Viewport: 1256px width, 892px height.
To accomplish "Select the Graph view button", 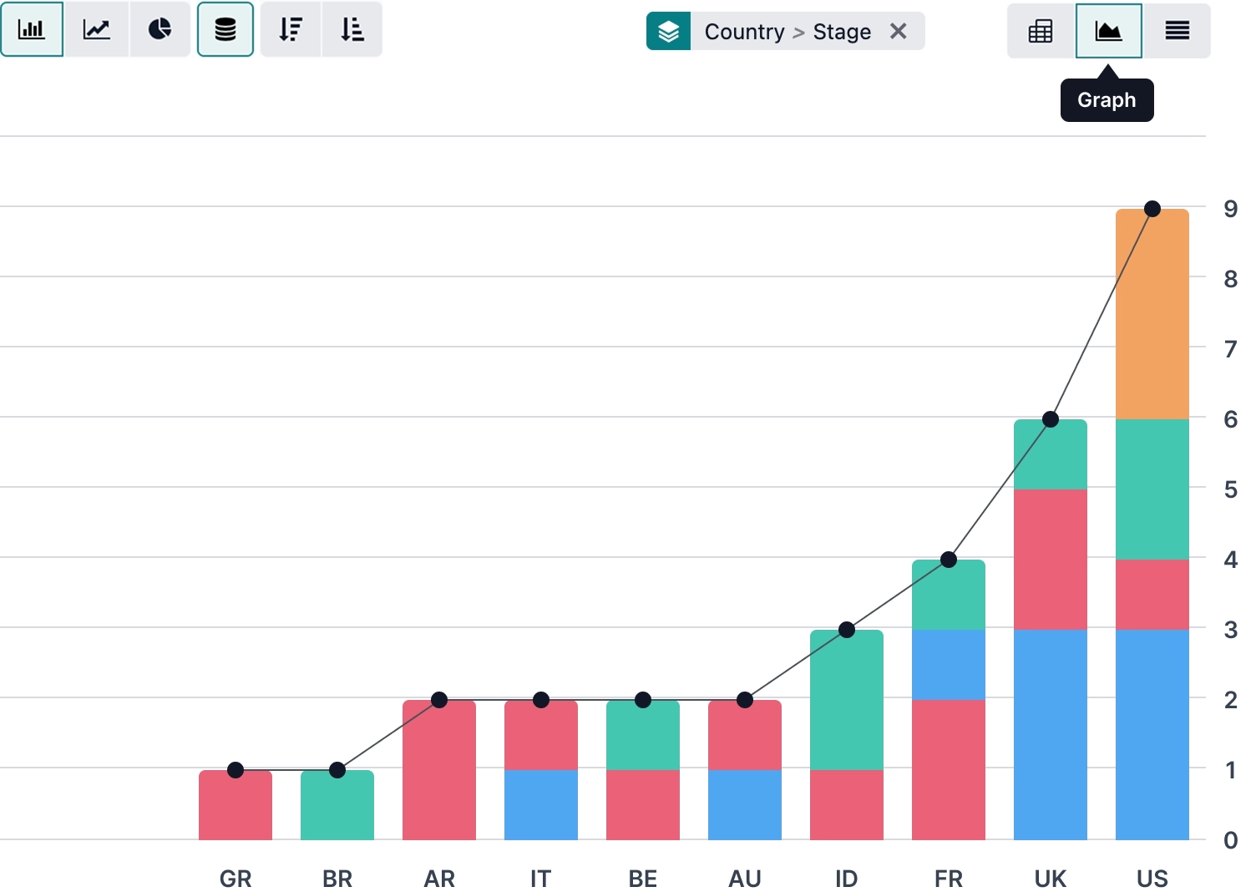I will click(1108, 32).
